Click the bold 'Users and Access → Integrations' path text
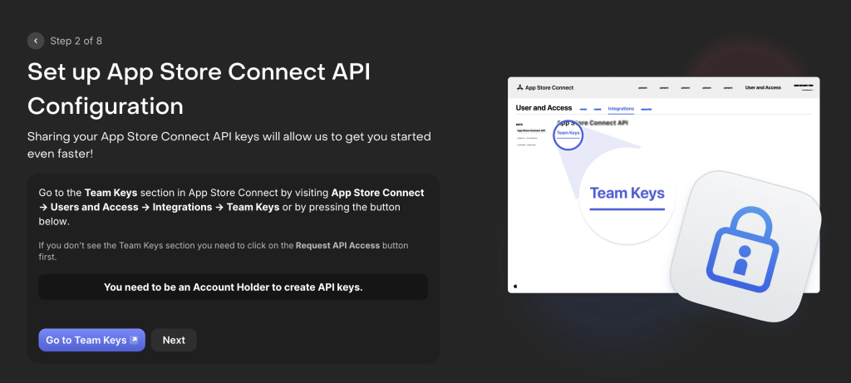This screenshot has height=383, width=851. 131,207
